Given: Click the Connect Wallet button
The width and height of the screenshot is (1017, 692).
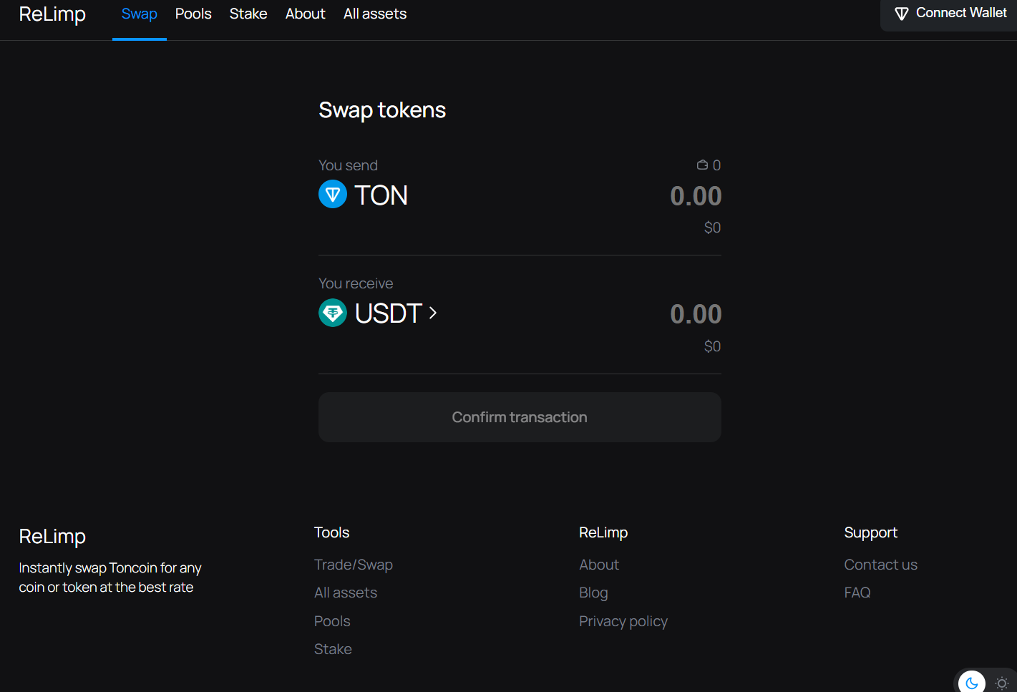Looking at the screenshot, I should tap(949, 14).
